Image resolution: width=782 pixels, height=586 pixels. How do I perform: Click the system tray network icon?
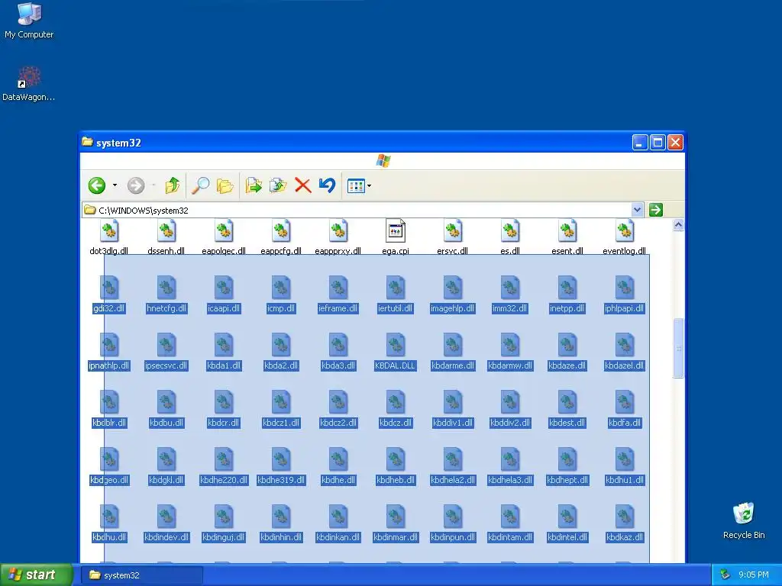[725, 575]
